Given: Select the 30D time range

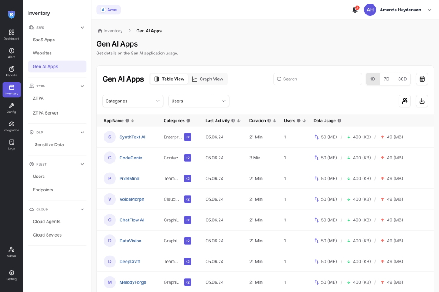Looking at the screenshot, I should point(402,79).
